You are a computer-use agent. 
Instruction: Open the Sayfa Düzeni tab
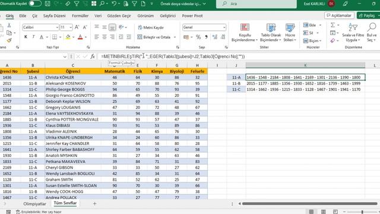tap(54, 16)
